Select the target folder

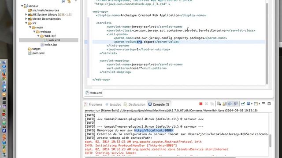(36, 49)
